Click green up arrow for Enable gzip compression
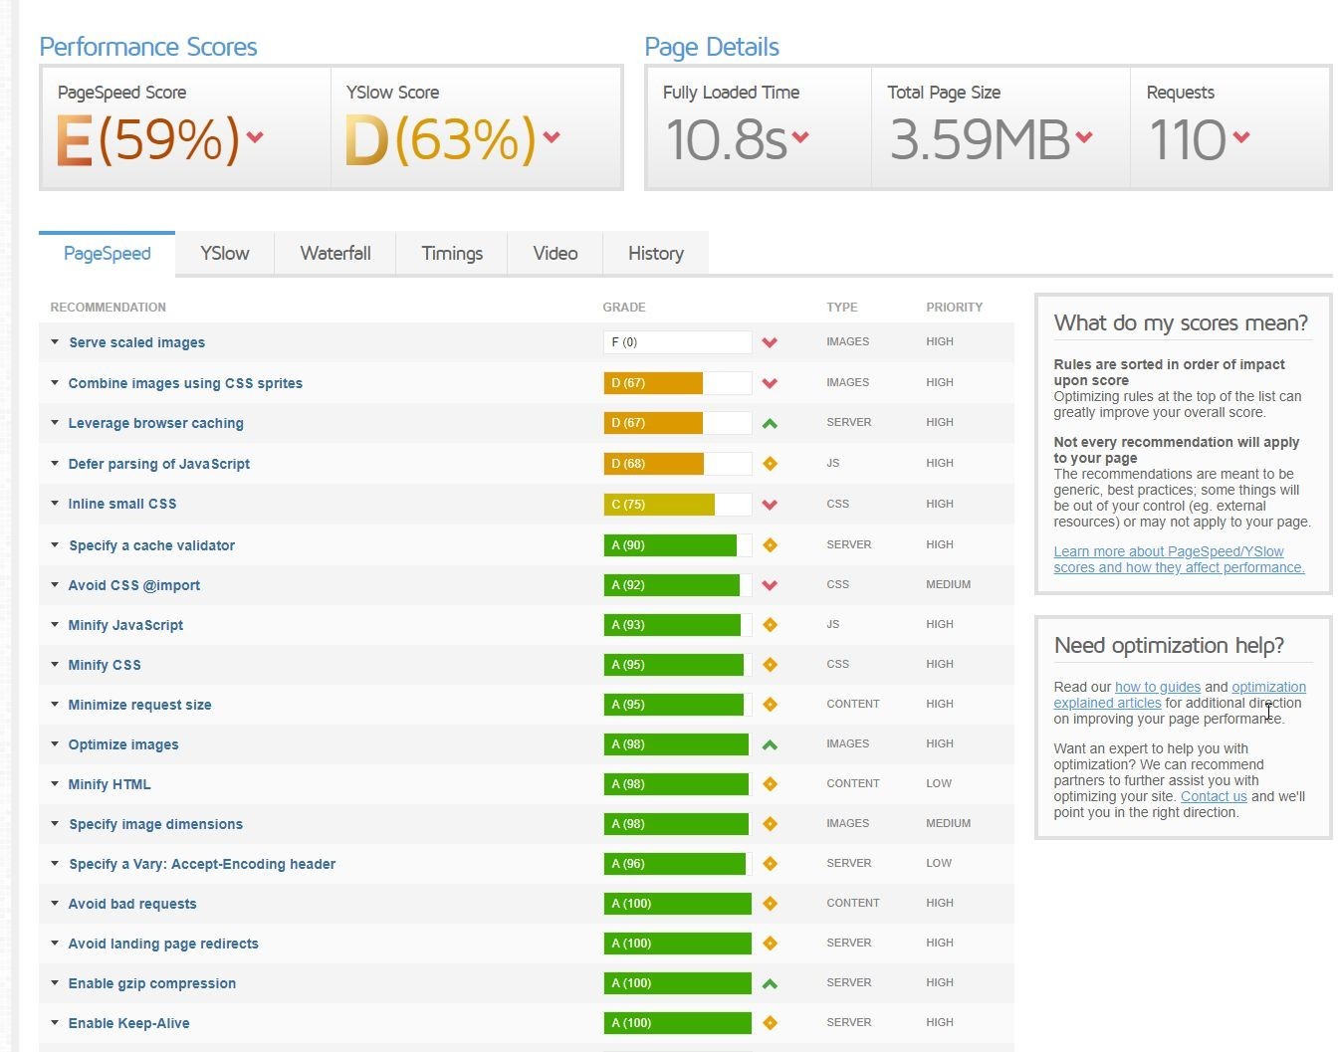This screenshot has height=1052, width=1338. 769,983
